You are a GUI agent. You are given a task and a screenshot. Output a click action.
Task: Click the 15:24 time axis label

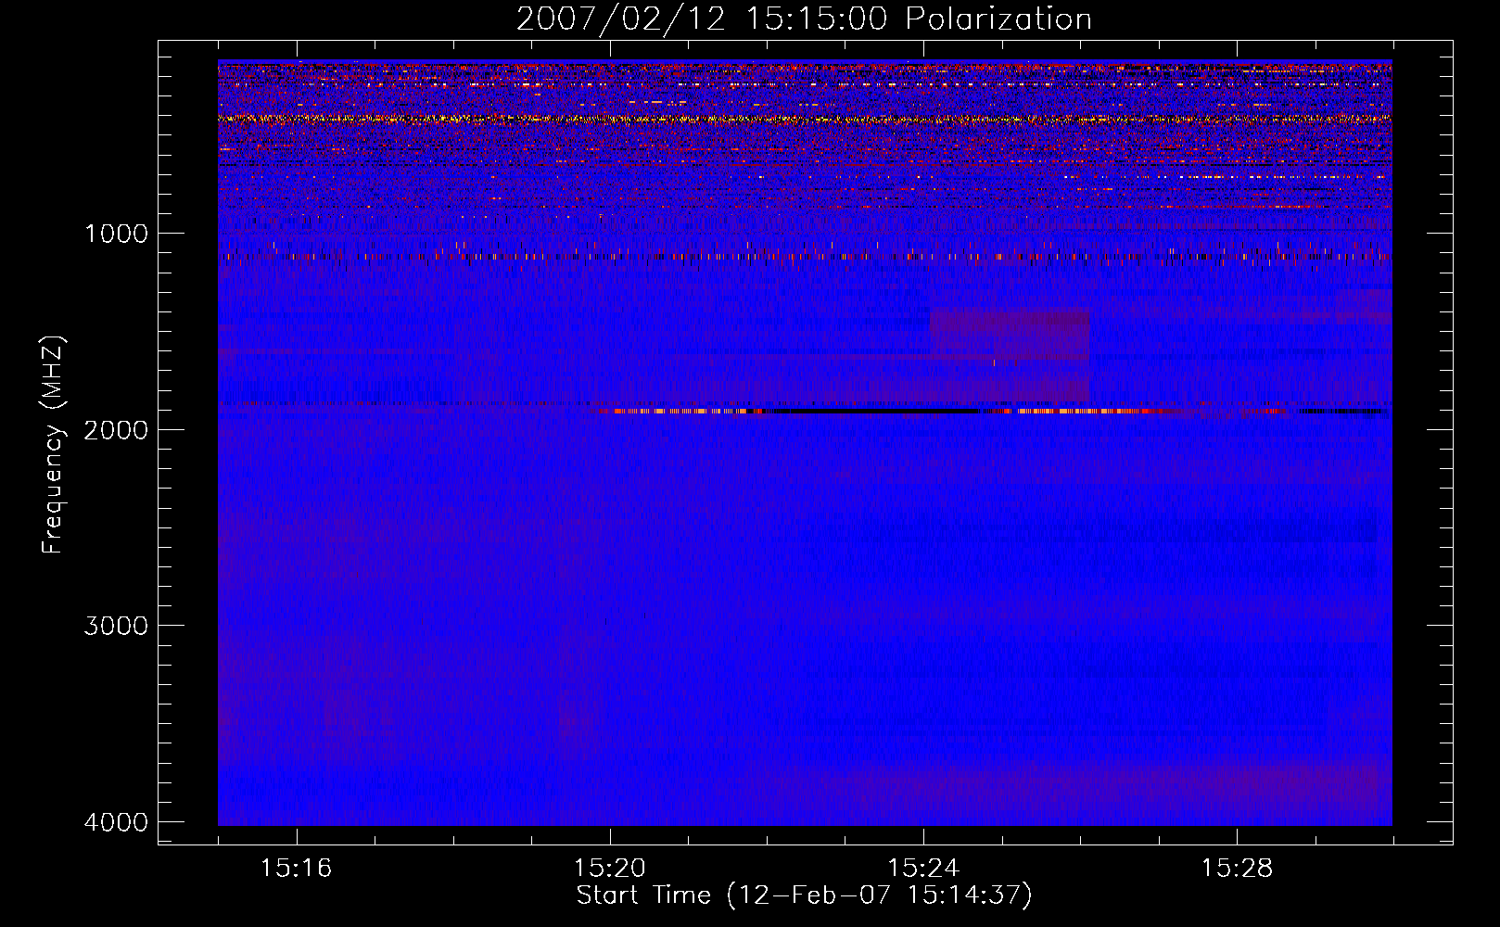click(x=922, y=869)
